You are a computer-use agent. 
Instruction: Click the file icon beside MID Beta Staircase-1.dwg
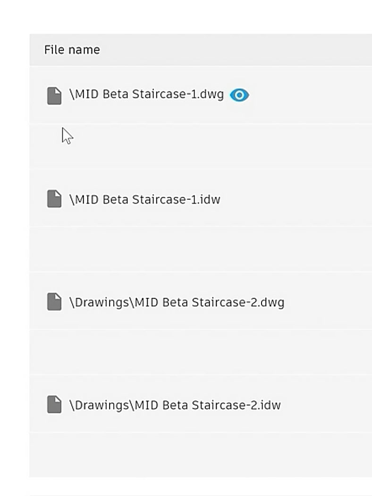click(x=54, y=95)
